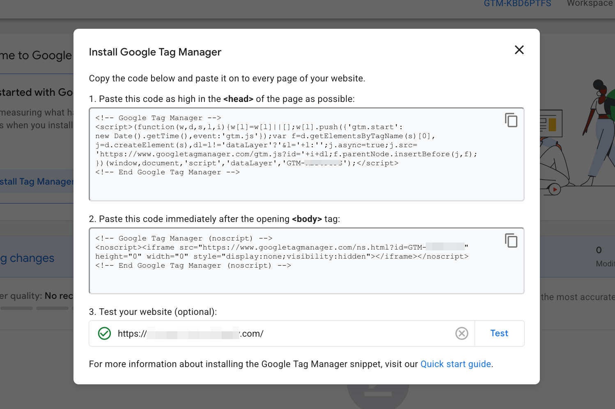Click the '1. Paste this code' head instruction
The image size is (615, 409).
[222, 99]
